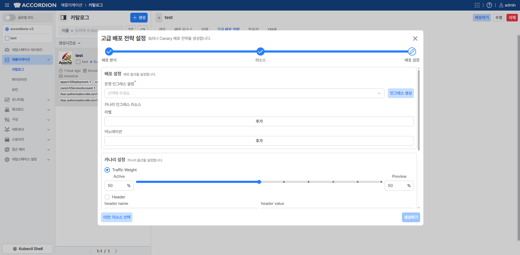
Task: Open the namespace dashboard icon
Action: click(7, 50)
